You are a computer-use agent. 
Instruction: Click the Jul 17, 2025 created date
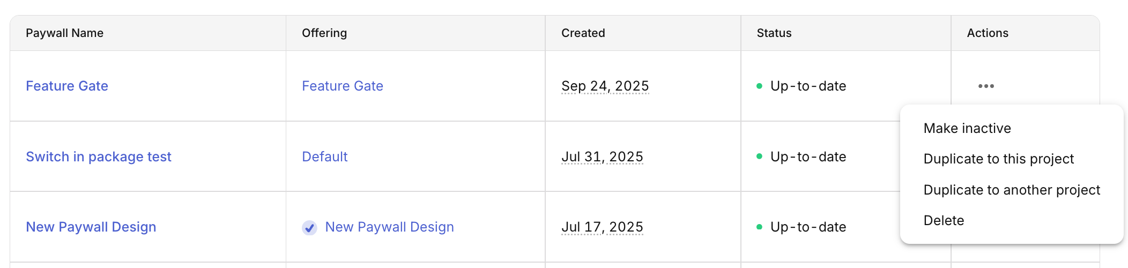click(x=602, y=227)
